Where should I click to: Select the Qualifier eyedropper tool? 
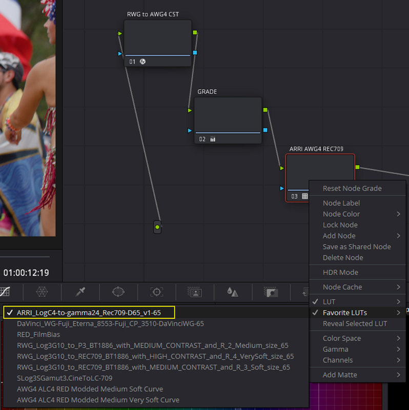click(x=80, y=292)
